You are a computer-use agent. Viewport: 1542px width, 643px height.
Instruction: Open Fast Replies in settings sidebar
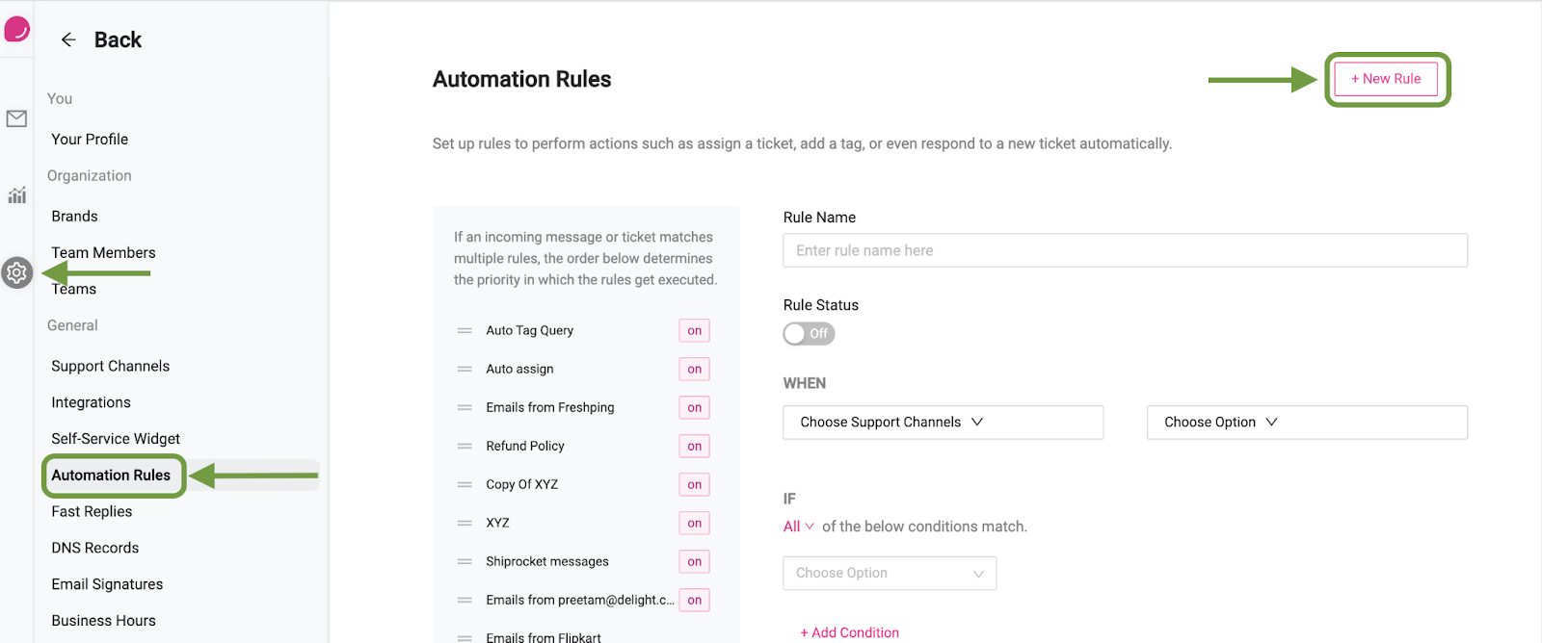(92, 511)
